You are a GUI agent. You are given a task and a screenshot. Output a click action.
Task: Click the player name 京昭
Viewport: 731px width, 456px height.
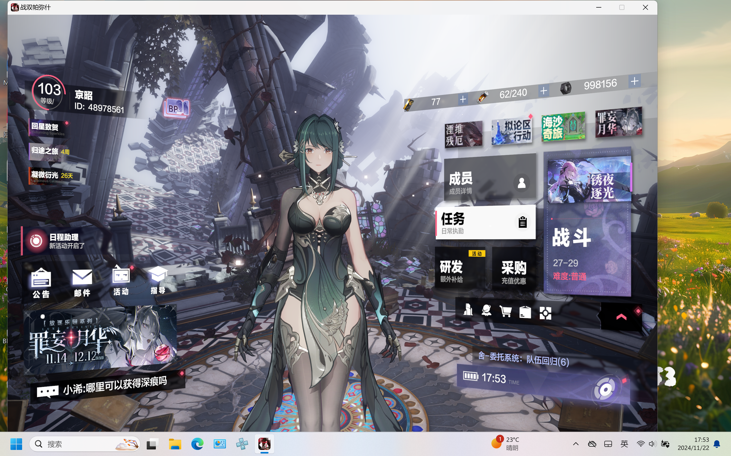pyautogui.click(x=84, y=95)
